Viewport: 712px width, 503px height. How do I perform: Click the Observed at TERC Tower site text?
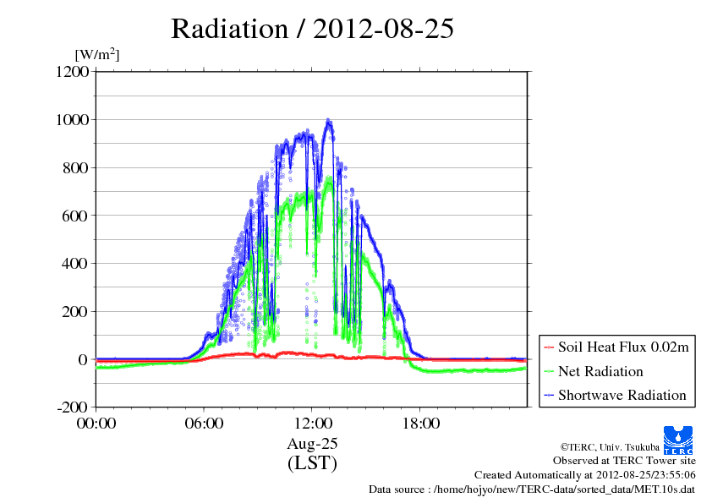point(624,461)
